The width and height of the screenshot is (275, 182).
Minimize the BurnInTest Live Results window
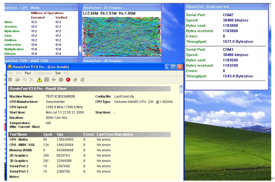[x=168, y=67]
